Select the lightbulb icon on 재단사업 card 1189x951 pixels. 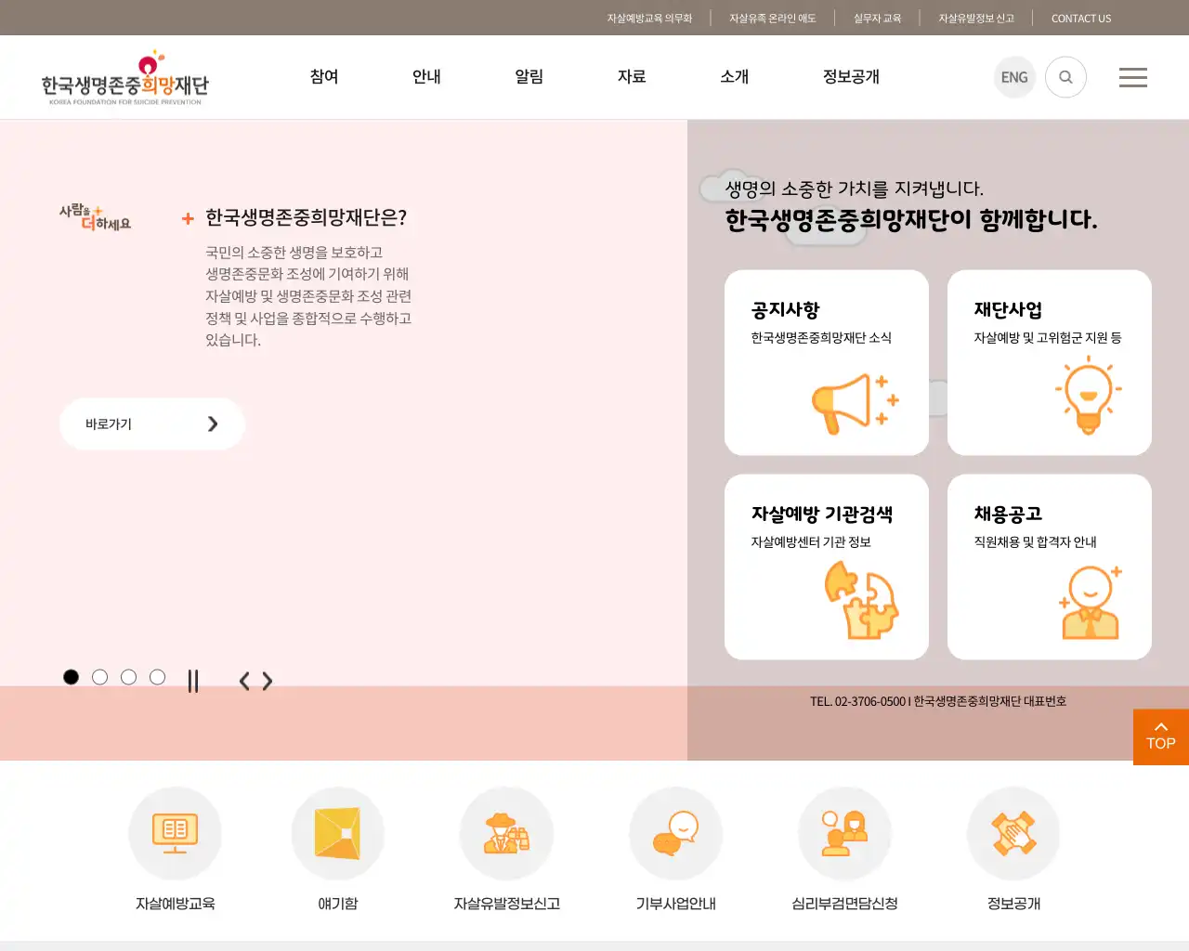click(1087, 395)
